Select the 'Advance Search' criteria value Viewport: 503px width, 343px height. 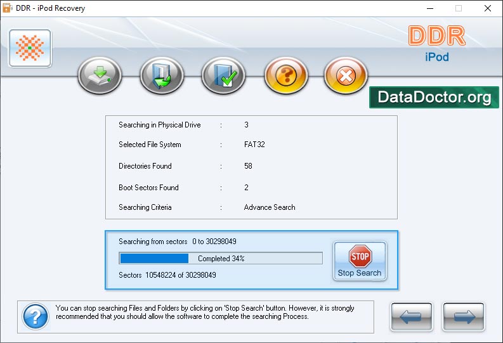(x=270, y=207)
